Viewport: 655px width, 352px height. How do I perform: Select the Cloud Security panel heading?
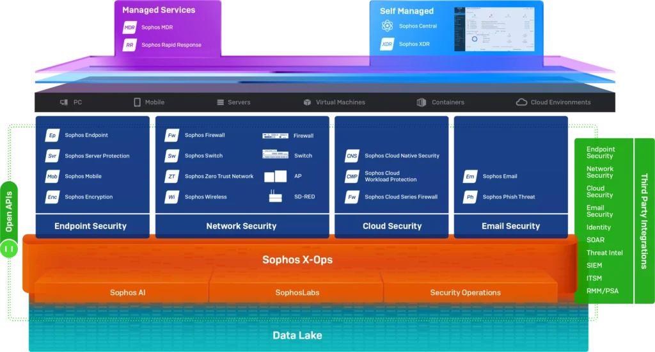point(392,226)
